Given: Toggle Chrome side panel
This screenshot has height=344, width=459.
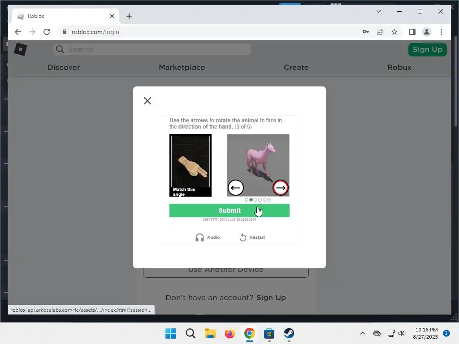Looking at the screenshot, I should point(412,32).
